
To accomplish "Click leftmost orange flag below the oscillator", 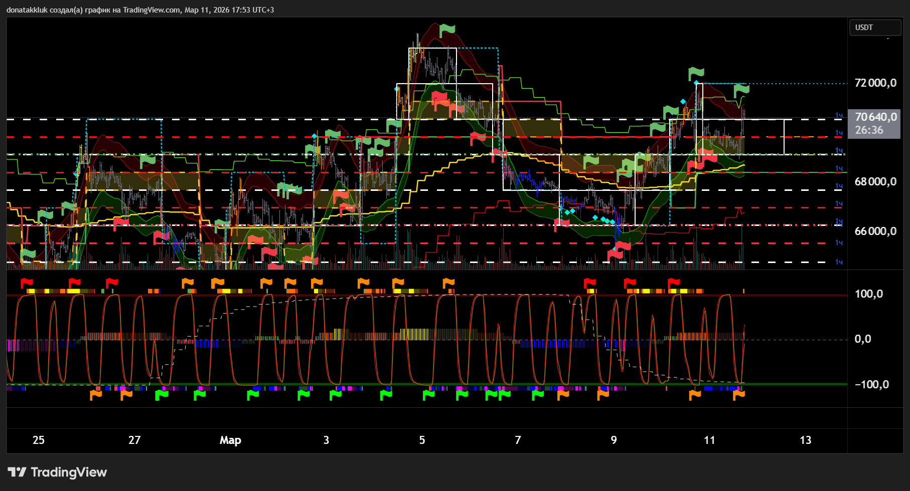I will [95, 395].
